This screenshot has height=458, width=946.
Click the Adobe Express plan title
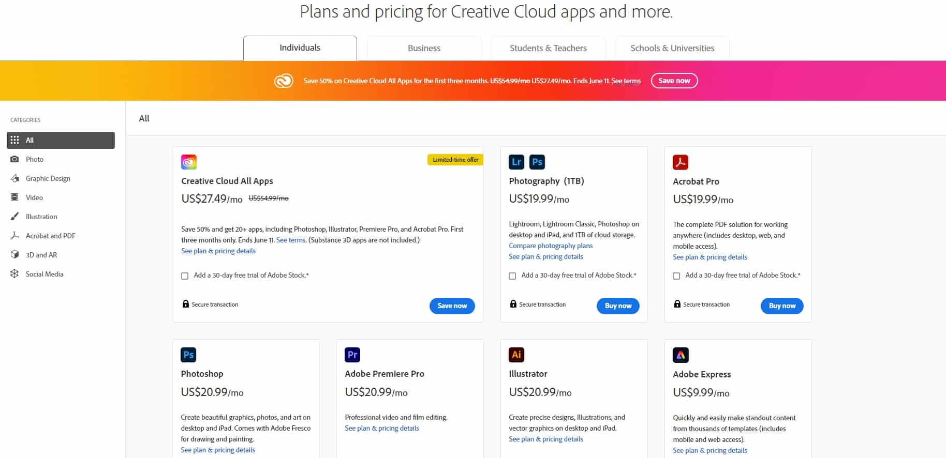click(x=702, y=374)
